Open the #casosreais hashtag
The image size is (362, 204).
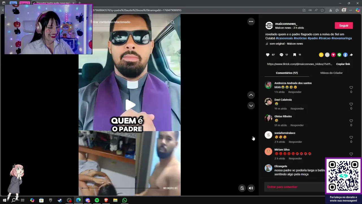(x=285, y=38)
